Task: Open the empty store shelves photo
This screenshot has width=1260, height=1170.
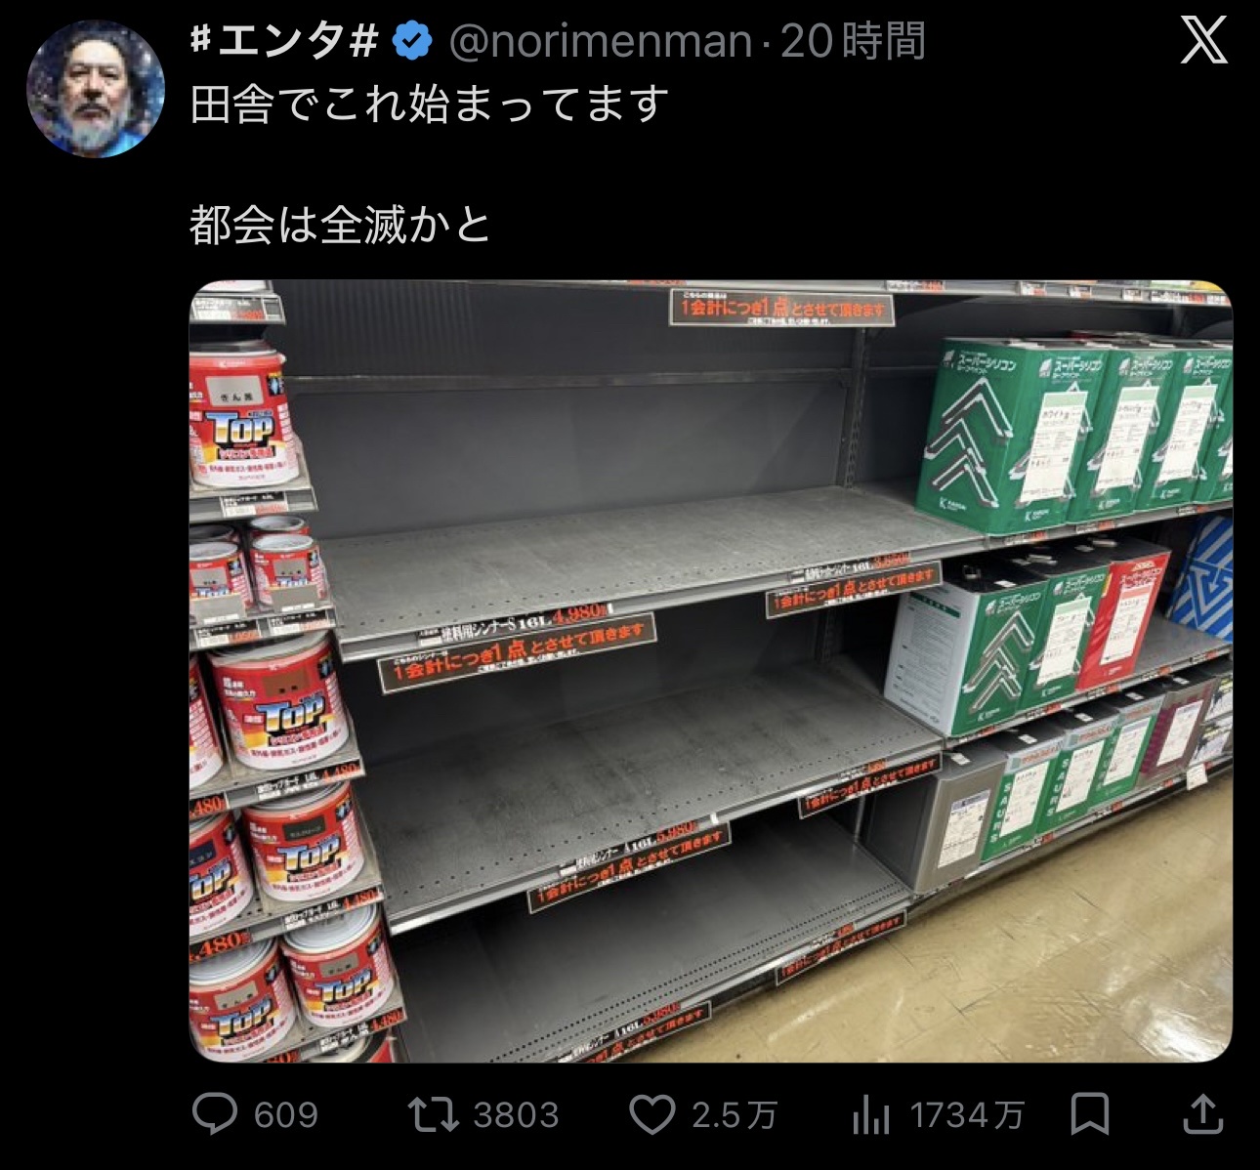Action: pos(710,671)
